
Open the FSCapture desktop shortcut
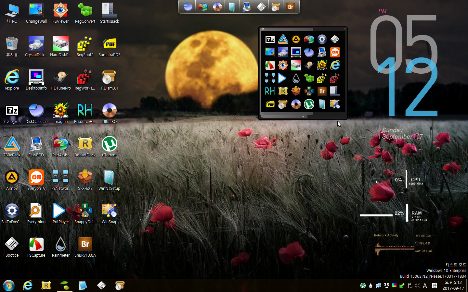click(x=36, y=247)
